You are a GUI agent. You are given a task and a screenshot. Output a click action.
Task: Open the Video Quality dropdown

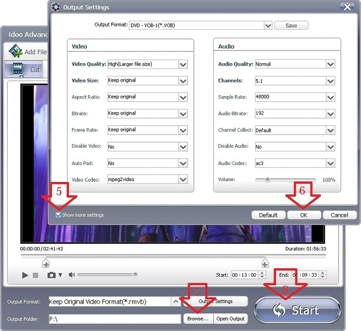[183, 65]
